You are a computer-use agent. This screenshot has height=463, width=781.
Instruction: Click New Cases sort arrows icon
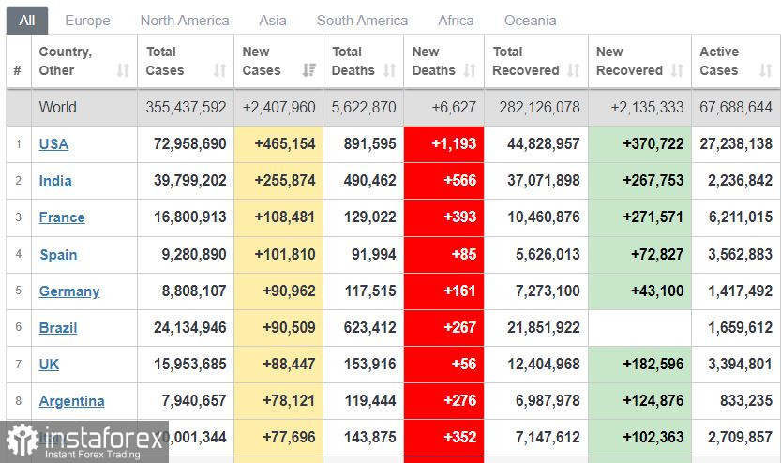tap(309, 70)
